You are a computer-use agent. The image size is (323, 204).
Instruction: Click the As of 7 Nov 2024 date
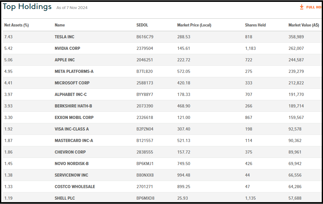tap(72, 7)
